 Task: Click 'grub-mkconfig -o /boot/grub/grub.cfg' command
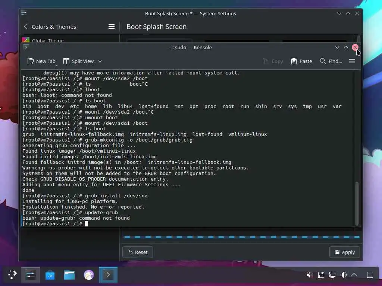tap(139, 140)
